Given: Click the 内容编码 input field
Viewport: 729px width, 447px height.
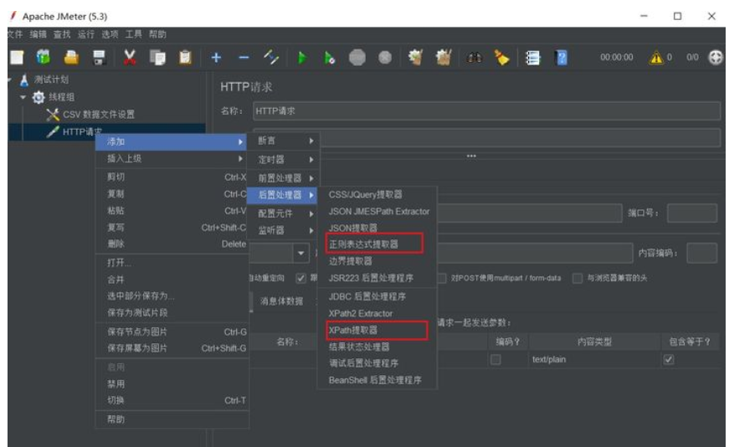Looking at the screenshot, I should (x=701, y=253).
